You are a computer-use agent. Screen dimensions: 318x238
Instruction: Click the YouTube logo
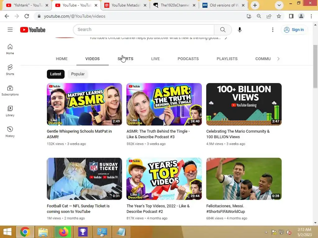click(x=33, y=30)
